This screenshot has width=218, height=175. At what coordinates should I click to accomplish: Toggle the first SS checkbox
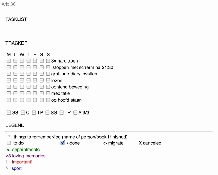tap(9, 112)
